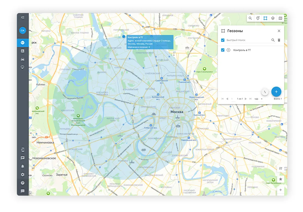The height and width of the screenshot is (212, 303).
Task: Click the logout icon in sidebar
Action: tap(22, 150)
